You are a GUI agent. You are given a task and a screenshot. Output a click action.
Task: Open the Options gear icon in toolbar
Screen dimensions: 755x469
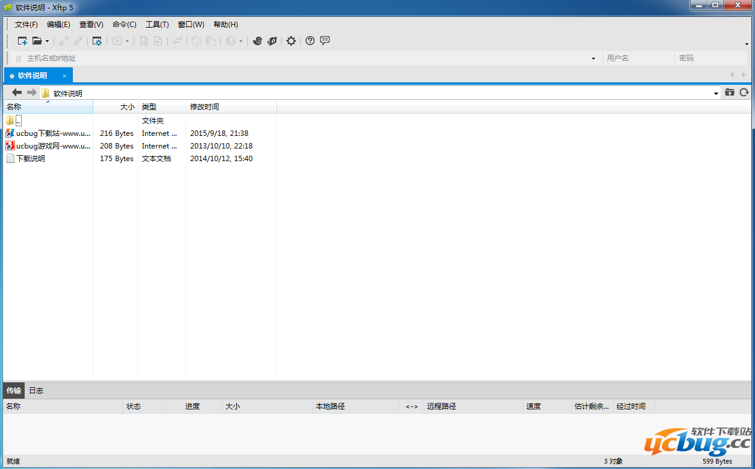point(291,41)
